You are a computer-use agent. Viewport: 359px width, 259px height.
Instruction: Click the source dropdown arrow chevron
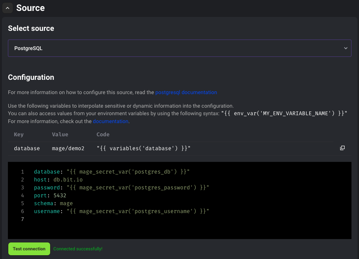coord(345,48)
